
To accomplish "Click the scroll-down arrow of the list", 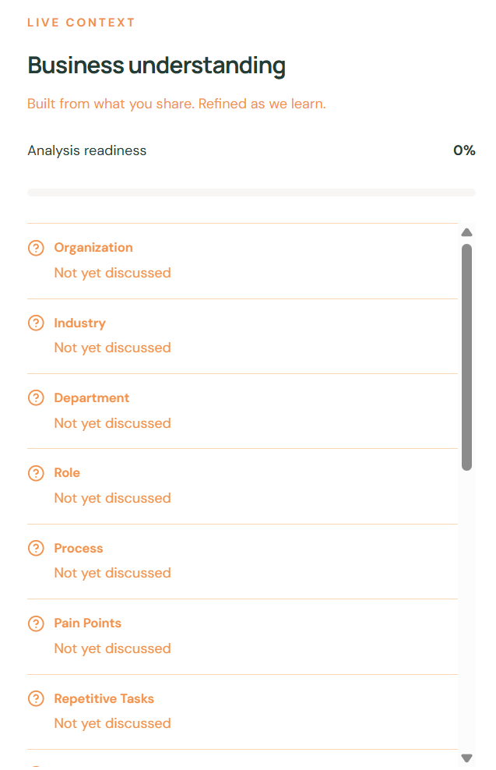I will point(466,758).
